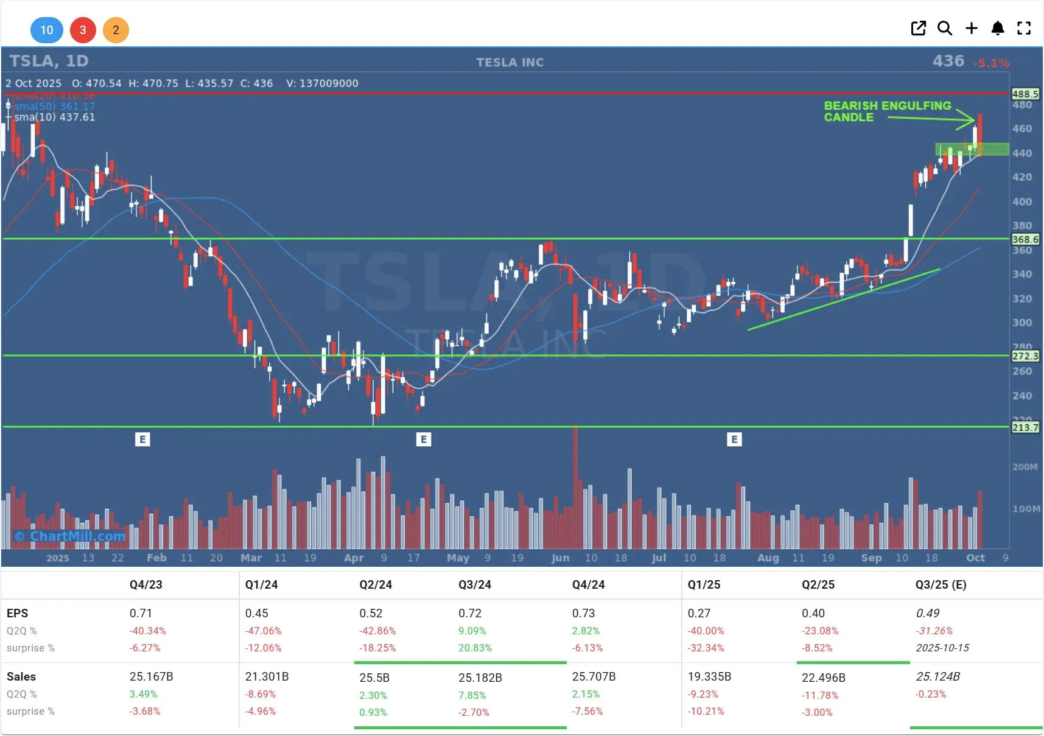Select the Q3/25 (E) column header

click(x=941, y=584)
